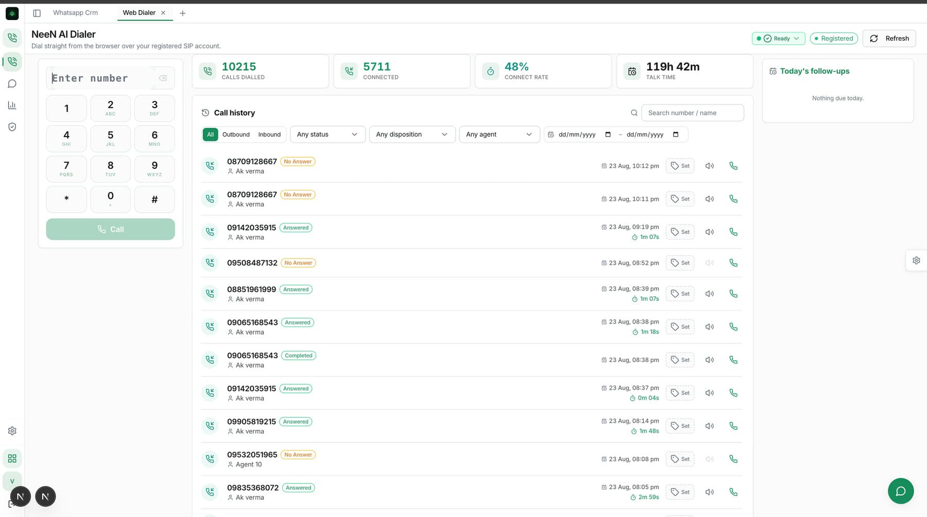Open the end date calendar picker
927x517 pixels.
[x=676, y=134]
